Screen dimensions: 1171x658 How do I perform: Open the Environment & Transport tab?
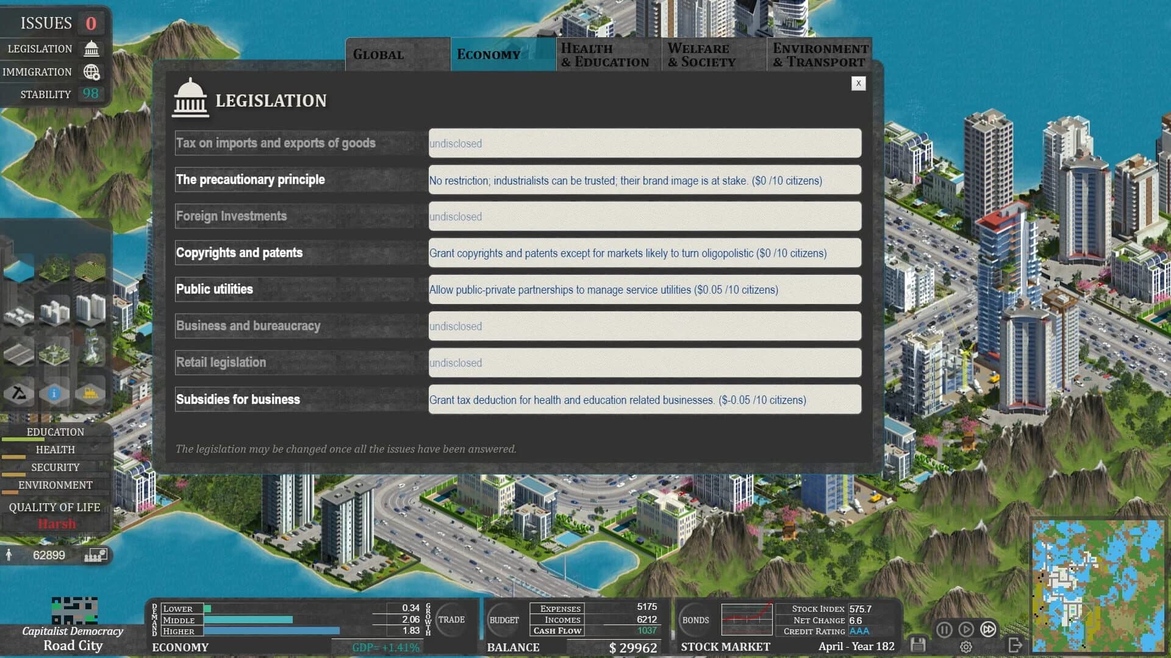pos(820,54)
